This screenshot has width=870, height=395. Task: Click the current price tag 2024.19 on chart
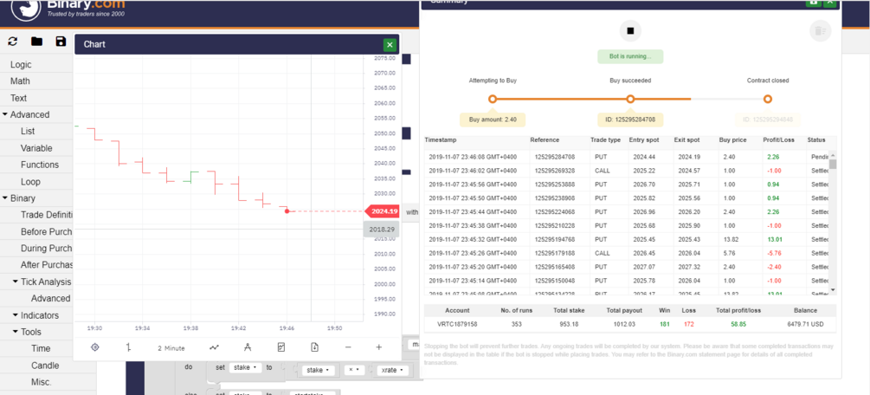click(x=382, y=211)
